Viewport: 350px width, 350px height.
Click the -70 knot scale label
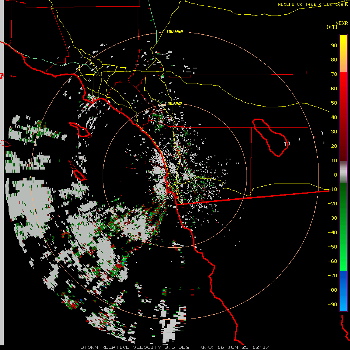[332, 276]
